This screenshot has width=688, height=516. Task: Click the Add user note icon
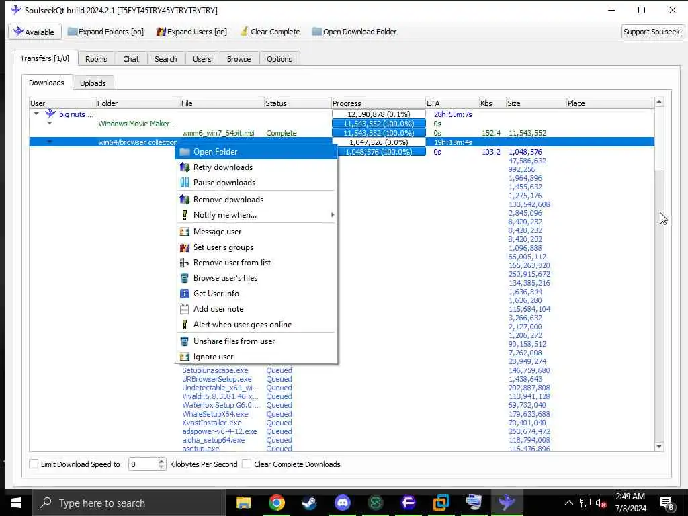coord(185,309)
